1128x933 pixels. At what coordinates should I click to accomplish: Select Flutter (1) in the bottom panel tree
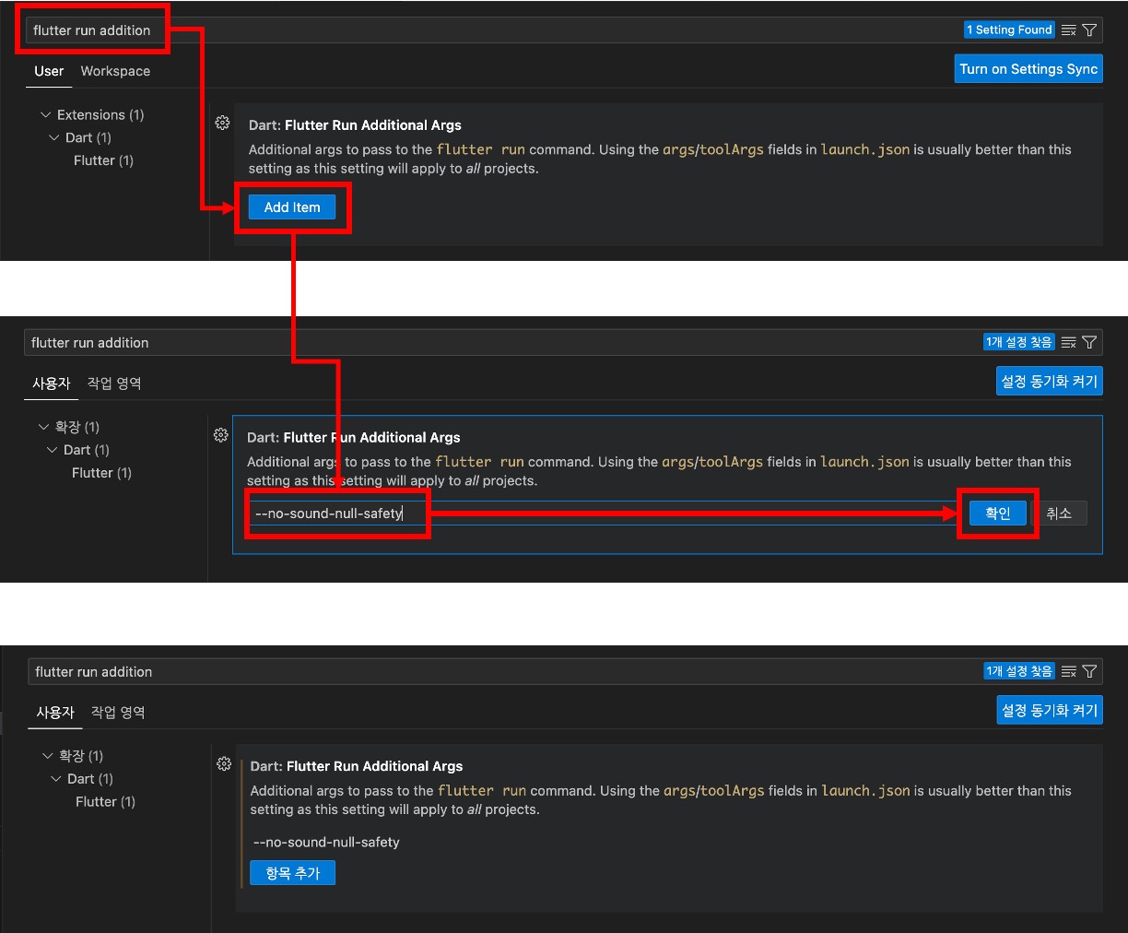point(105,802)
